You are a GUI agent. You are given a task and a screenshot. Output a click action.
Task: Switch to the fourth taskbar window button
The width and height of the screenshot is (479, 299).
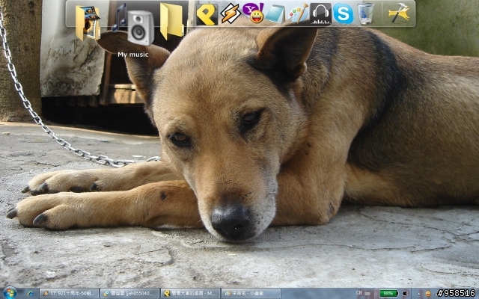click(251, 294)
